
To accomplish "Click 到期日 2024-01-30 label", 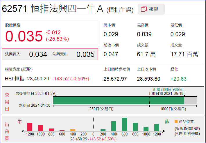I will (35, 105).
